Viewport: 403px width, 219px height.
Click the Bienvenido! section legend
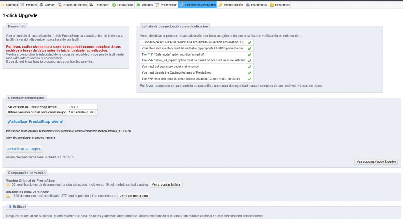(17, 26)
